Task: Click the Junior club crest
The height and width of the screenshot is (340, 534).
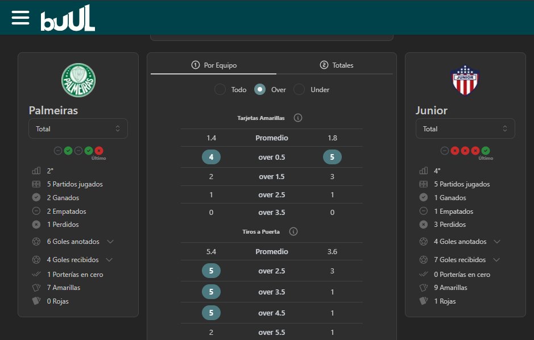Action: click(x=465, y=80)
